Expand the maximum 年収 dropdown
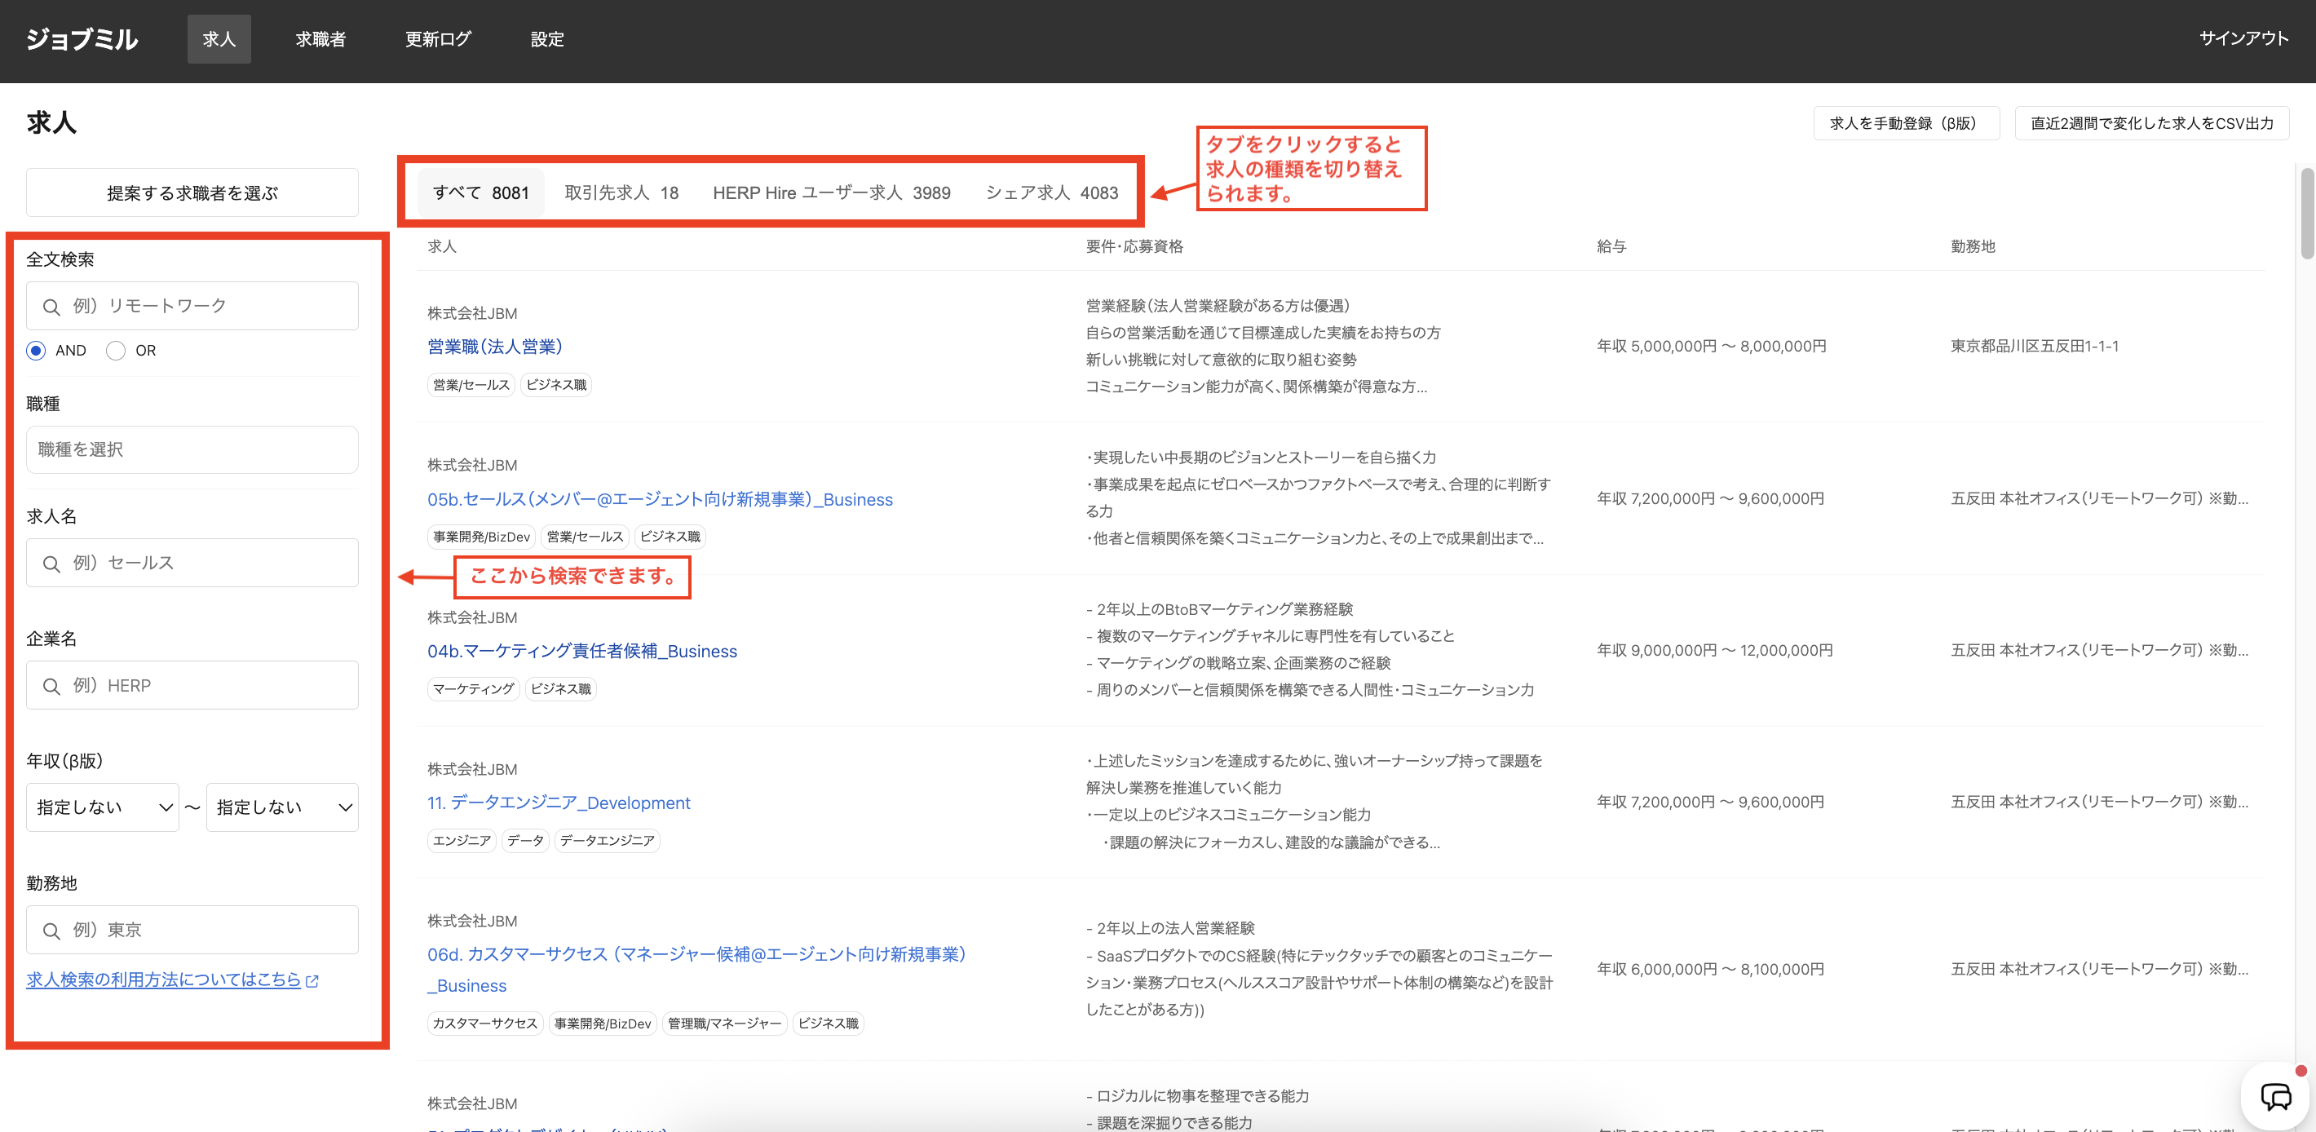The height and width of the screenshot is (1132, 2316). 282,807
